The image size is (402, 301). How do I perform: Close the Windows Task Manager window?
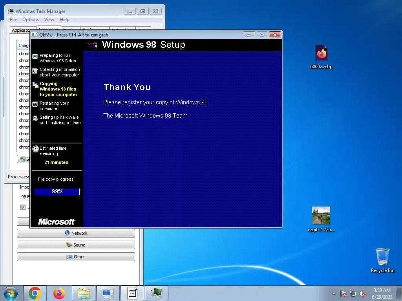click(x=155, y=11)
